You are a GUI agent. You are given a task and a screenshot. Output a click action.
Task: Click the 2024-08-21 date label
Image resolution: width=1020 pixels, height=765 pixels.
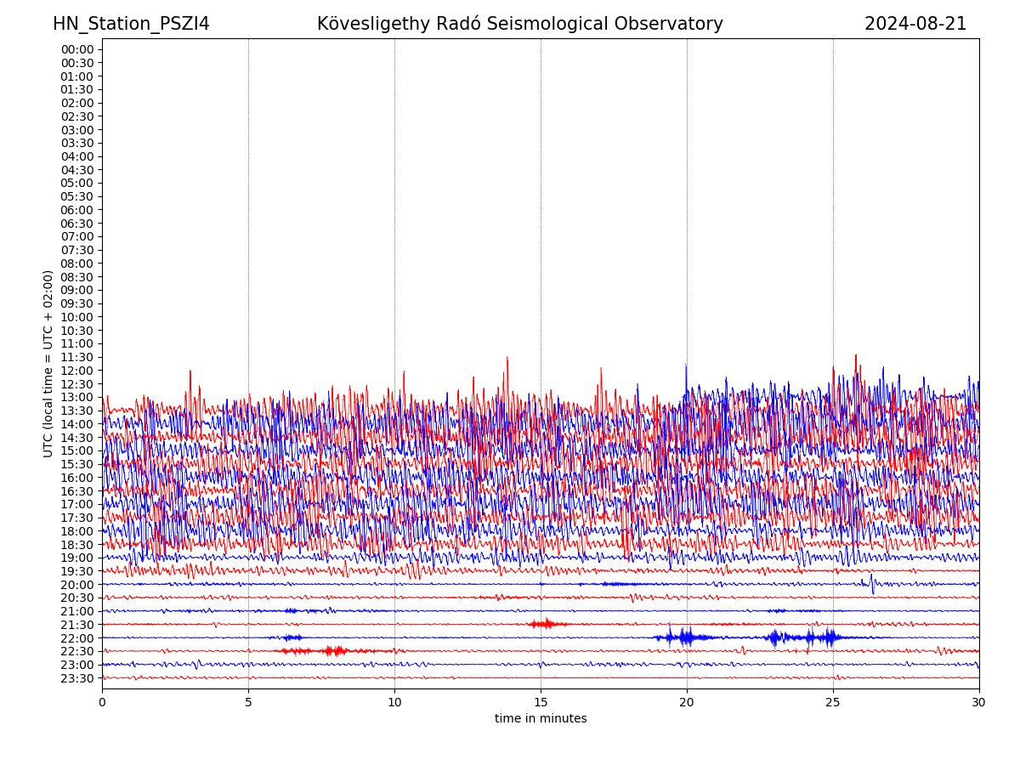(915, 24)
